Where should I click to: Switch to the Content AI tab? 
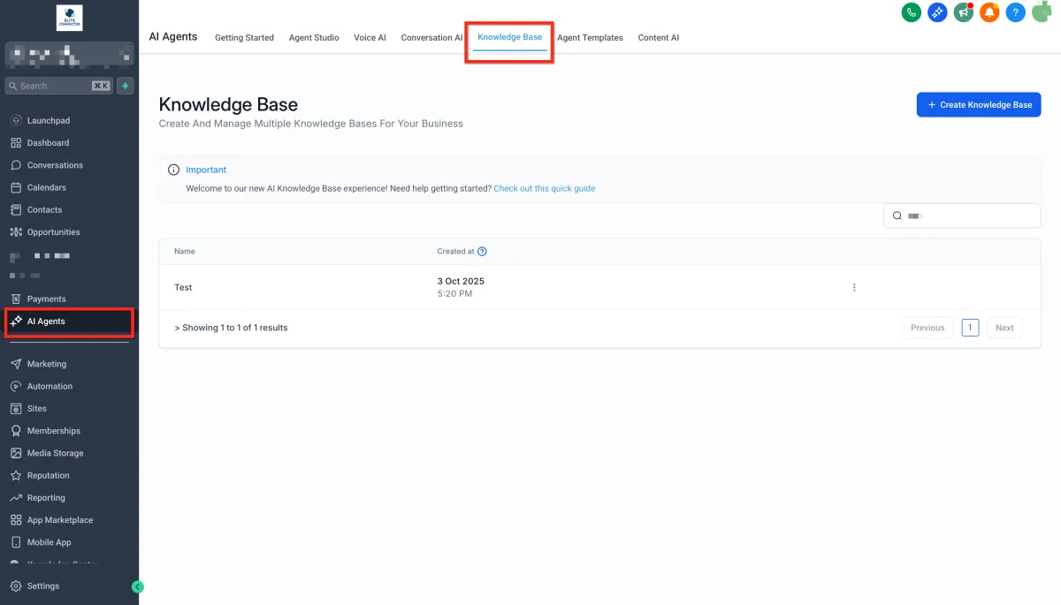coord(659,38)
